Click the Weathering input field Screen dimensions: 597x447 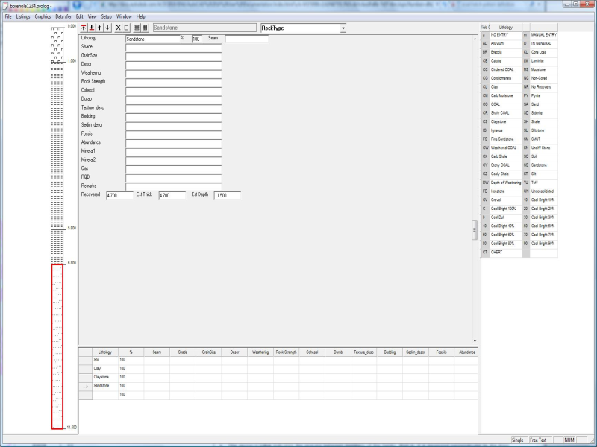[x=173, y=73]
